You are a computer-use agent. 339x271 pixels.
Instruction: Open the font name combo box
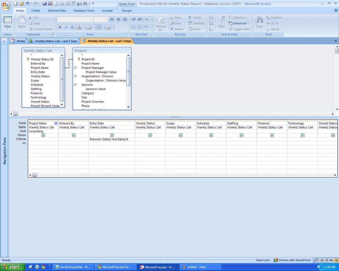coord(75,19)
